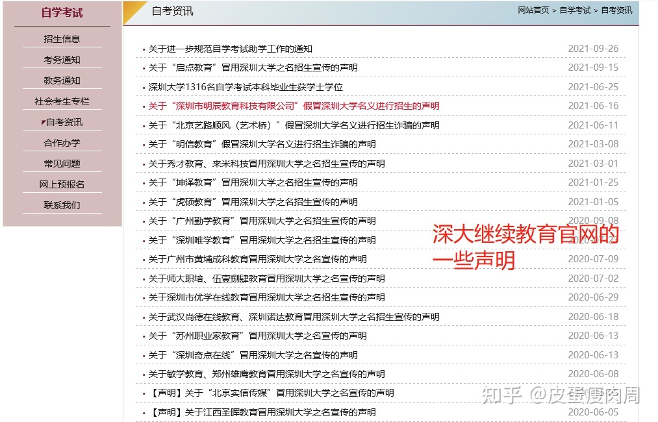Open the 深圳奇点在线 statement link

(x=253, y=355)
